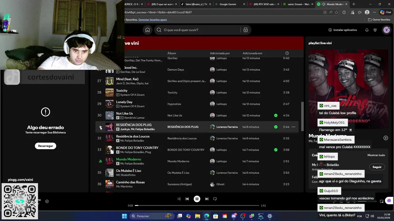Click the Os Muleke É Liso song title
The image size is (394, 221).
(x=129, y=171)
